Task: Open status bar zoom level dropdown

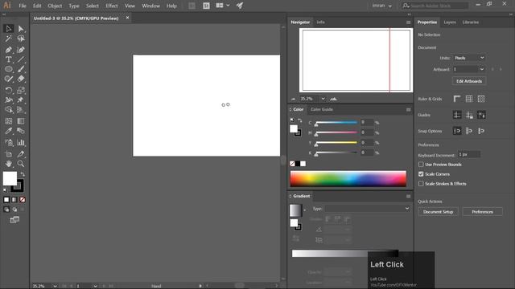Action: tap(55, 286)
